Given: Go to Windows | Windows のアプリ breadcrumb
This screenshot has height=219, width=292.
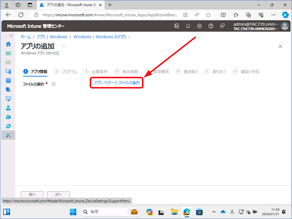Looking at the screenshot, I should click(100, 37).
